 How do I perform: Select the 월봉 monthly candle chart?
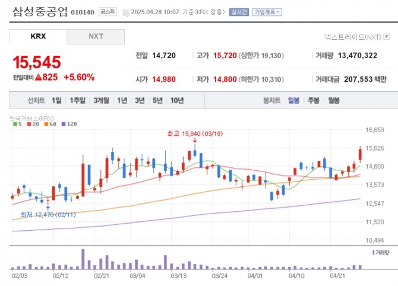[x=333, y=101]
